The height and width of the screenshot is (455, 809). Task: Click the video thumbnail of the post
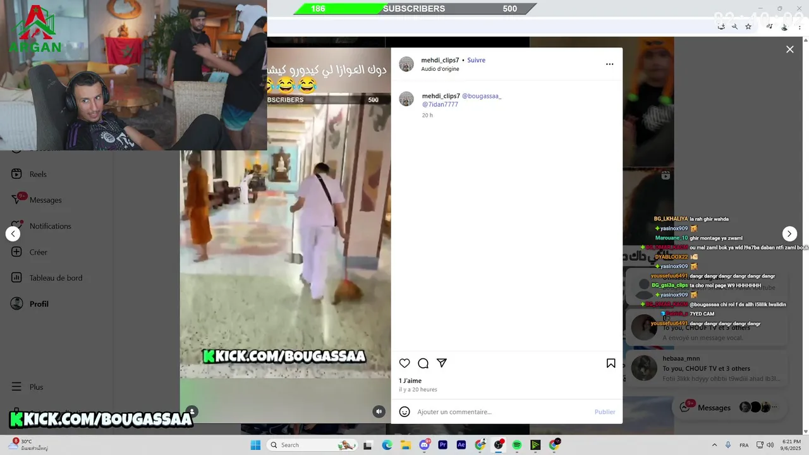click(285, 236)
